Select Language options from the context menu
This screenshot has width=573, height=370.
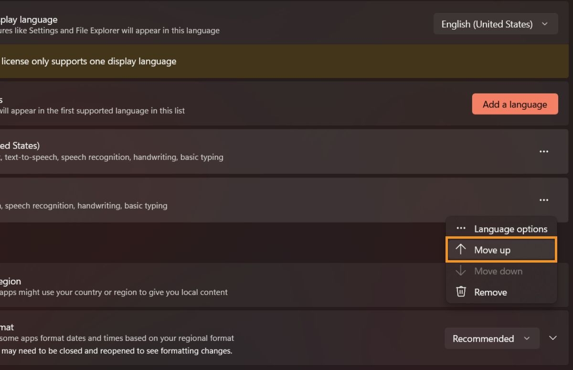coord(510,229)
